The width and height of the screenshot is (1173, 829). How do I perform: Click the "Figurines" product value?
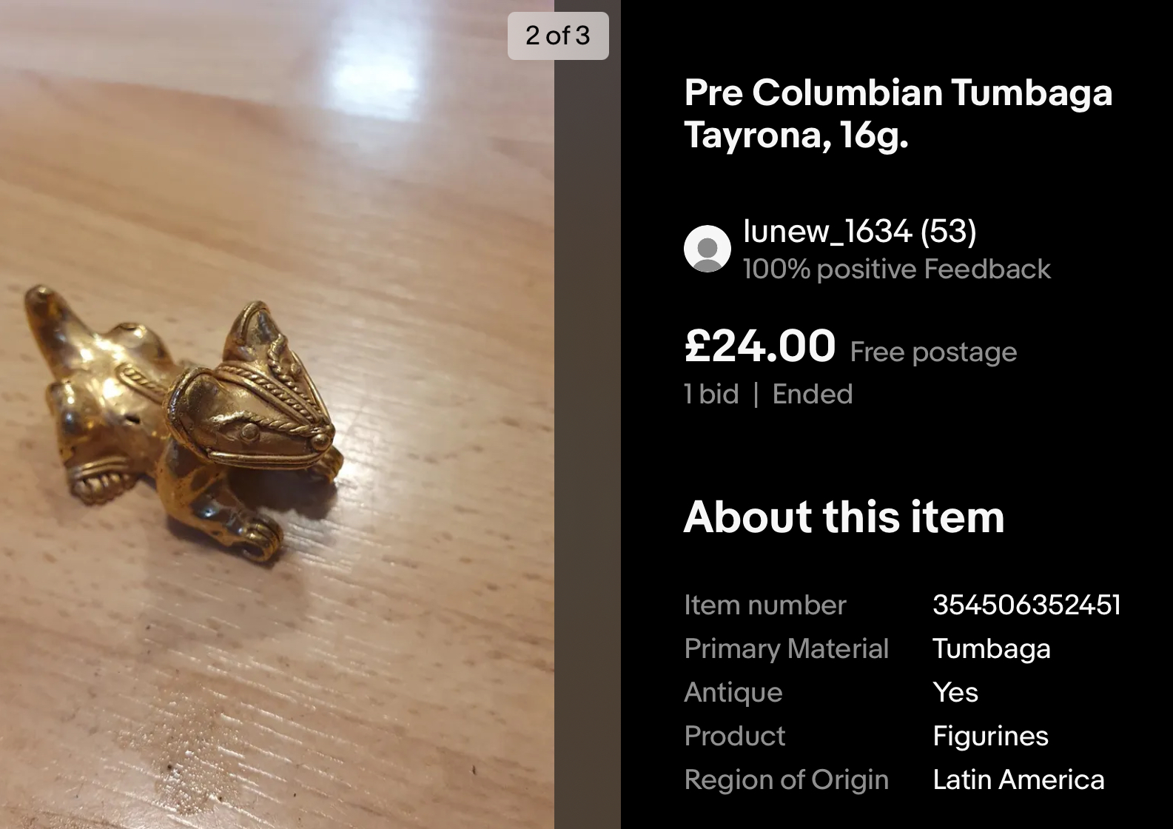990,736
